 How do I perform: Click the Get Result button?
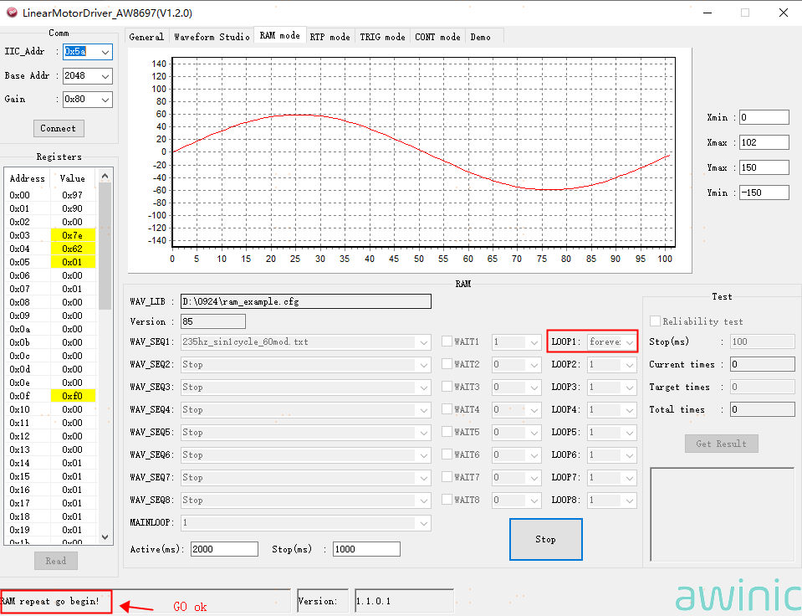721,444
